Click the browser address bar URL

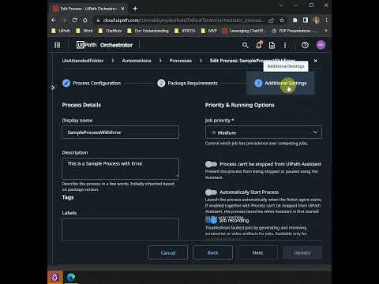pyautogui.click(x=183, y=21)
